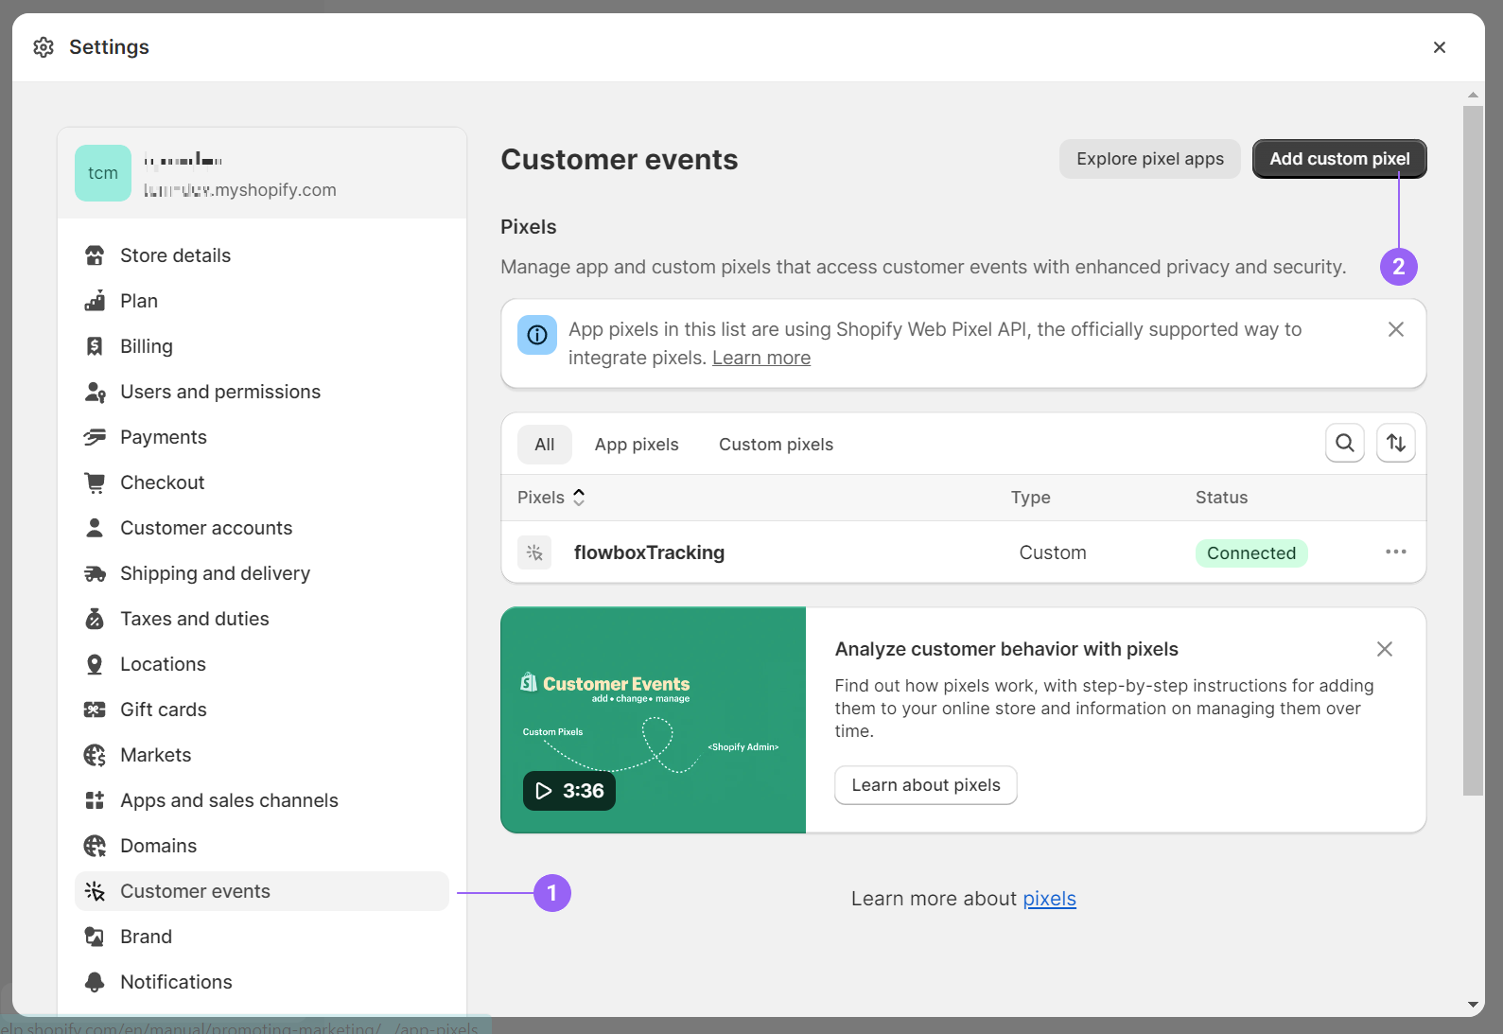Image resolution: width=1503 pixels, height=1034 pixels.
Task: Open the Learn more link in banner
Action: tap(760, 358)
